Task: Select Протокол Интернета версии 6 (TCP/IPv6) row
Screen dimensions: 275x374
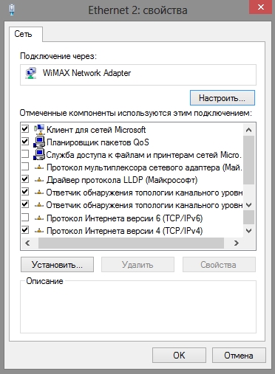Action: 132,218
